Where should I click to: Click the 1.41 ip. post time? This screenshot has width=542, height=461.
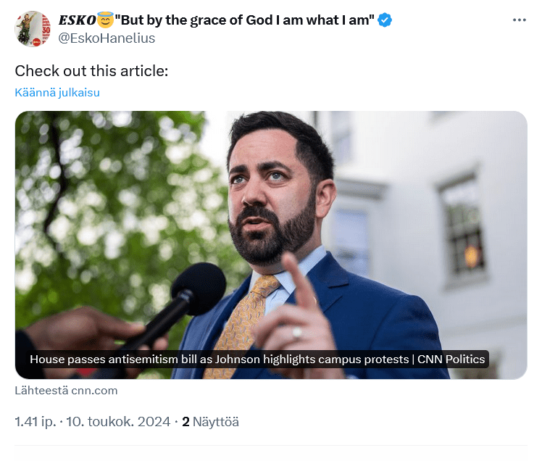(x=36, y=421)
